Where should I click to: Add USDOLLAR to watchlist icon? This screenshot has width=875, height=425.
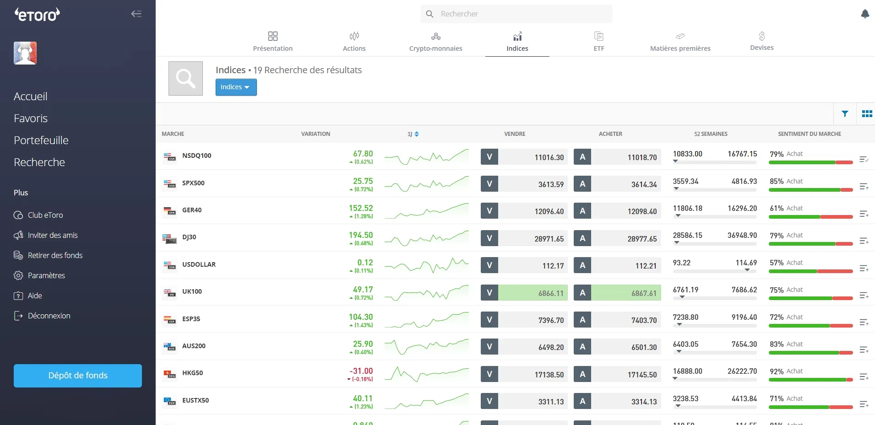[864, 268]
